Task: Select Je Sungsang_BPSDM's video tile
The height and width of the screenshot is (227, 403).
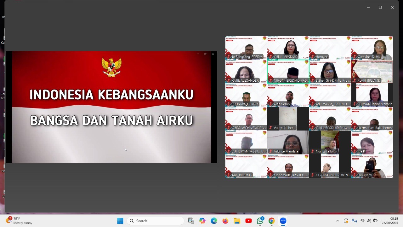Action: click(246, 48)
